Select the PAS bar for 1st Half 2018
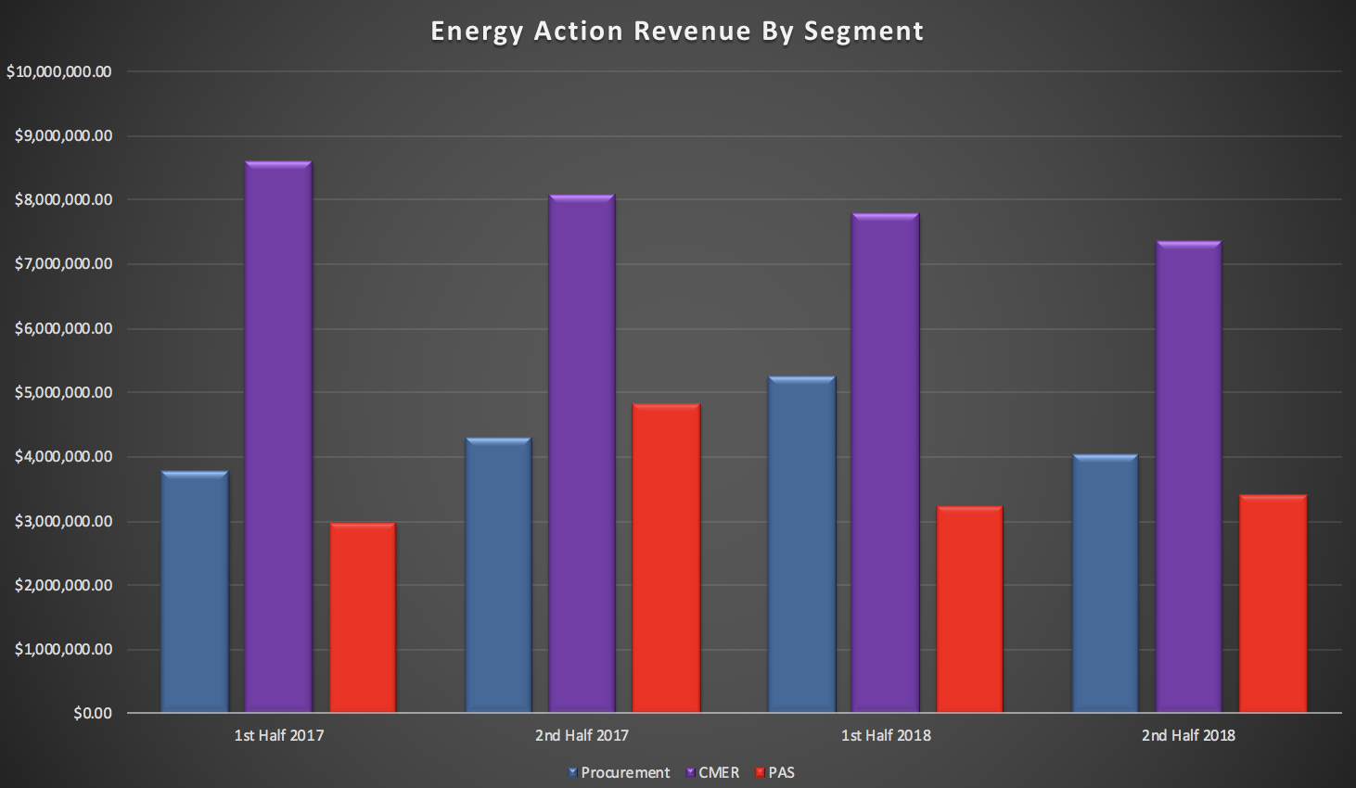This screenshot has width=1356, height=788. point(970,609)
